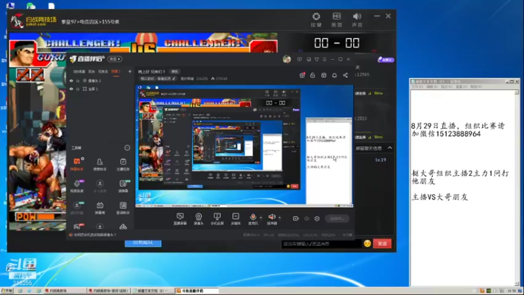
Task: Collapse the 工具箱 toolbox panel
Action: pos(127,147)
